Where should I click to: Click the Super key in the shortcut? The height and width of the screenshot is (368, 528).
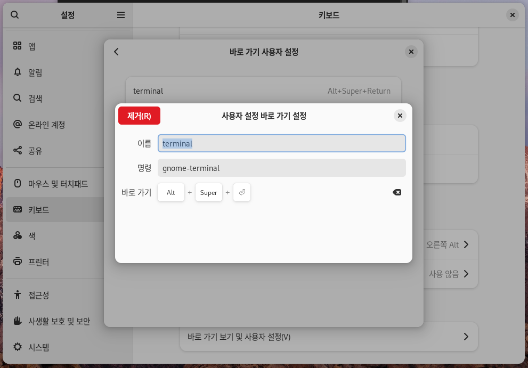pos(209,192)
